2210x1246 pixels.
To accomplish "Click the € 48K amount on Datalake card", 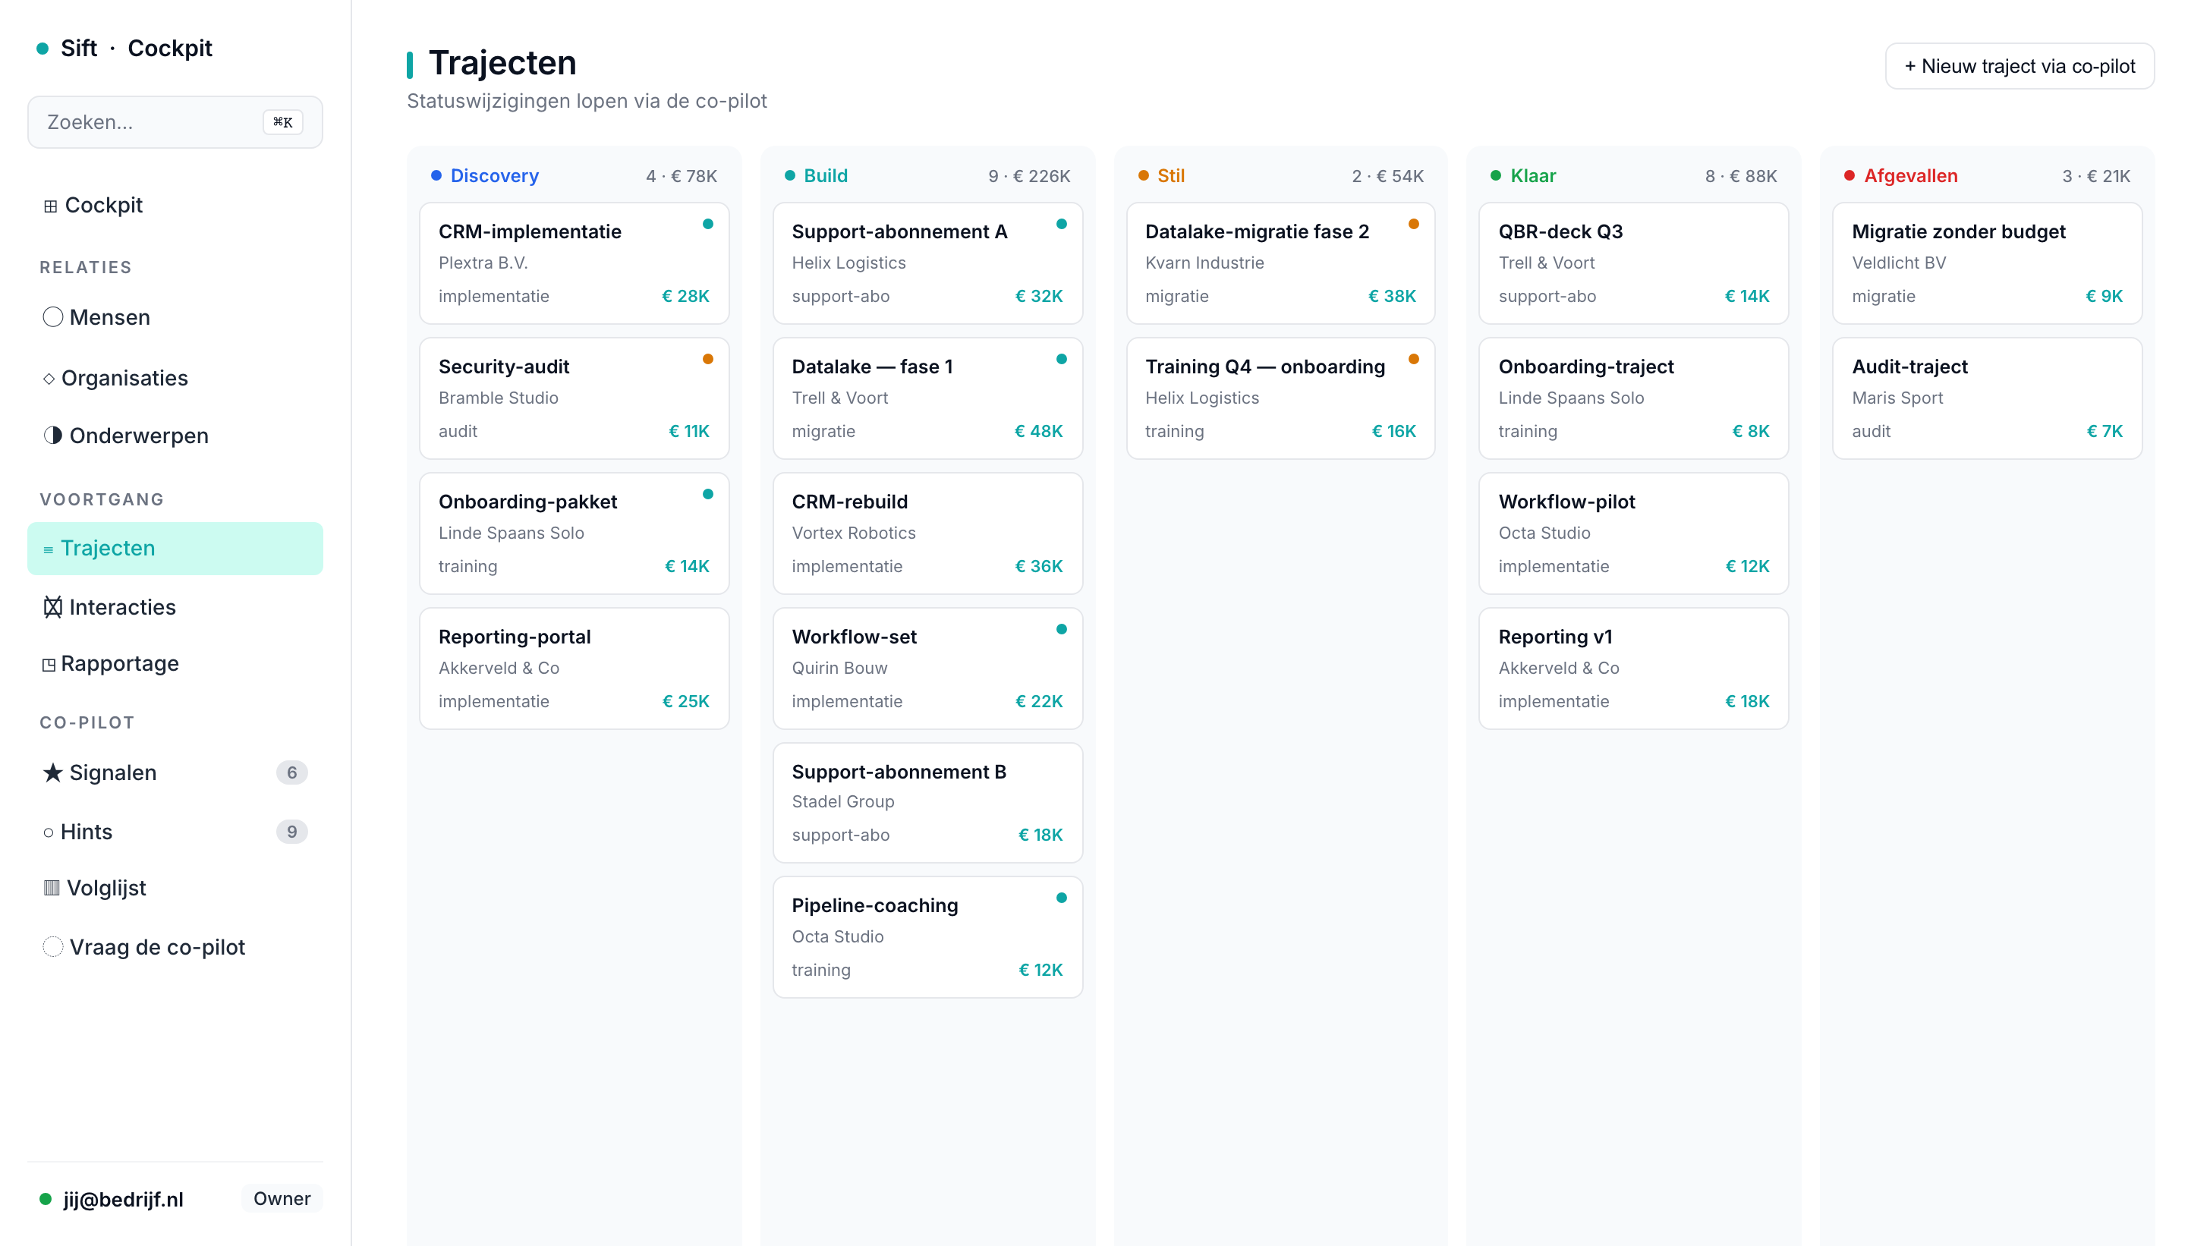I will tap(1038, 431).
